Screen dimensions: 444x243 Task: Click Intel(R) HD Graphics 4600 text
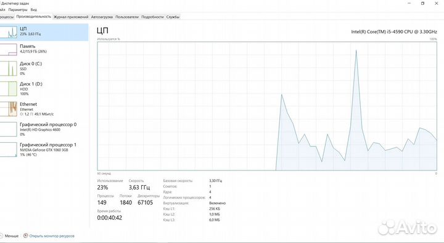click(x=40, y=130)
